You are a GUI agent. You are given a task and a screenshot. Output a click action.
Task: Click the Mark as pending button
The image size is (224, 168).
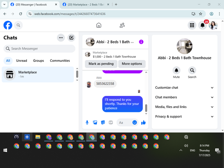[x=101, y=64]
